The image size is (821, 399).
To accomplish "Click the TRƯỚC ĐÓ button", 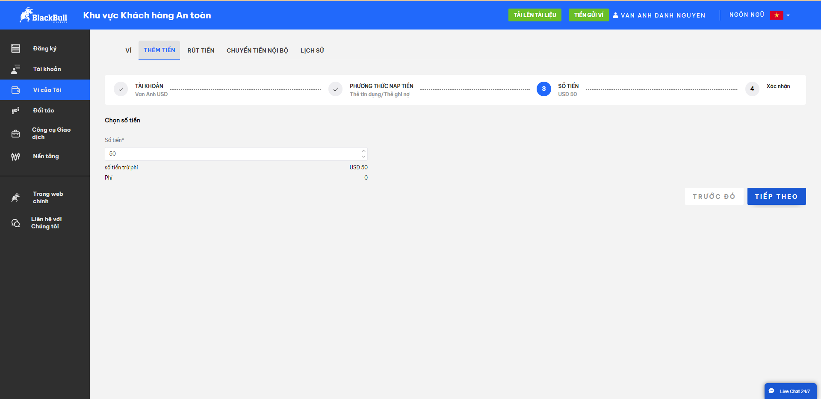I will pyautogui.click(x=714, y=196).
